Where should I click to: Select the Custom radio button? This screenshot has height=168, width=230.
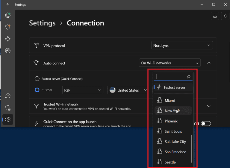coord(37,90)
